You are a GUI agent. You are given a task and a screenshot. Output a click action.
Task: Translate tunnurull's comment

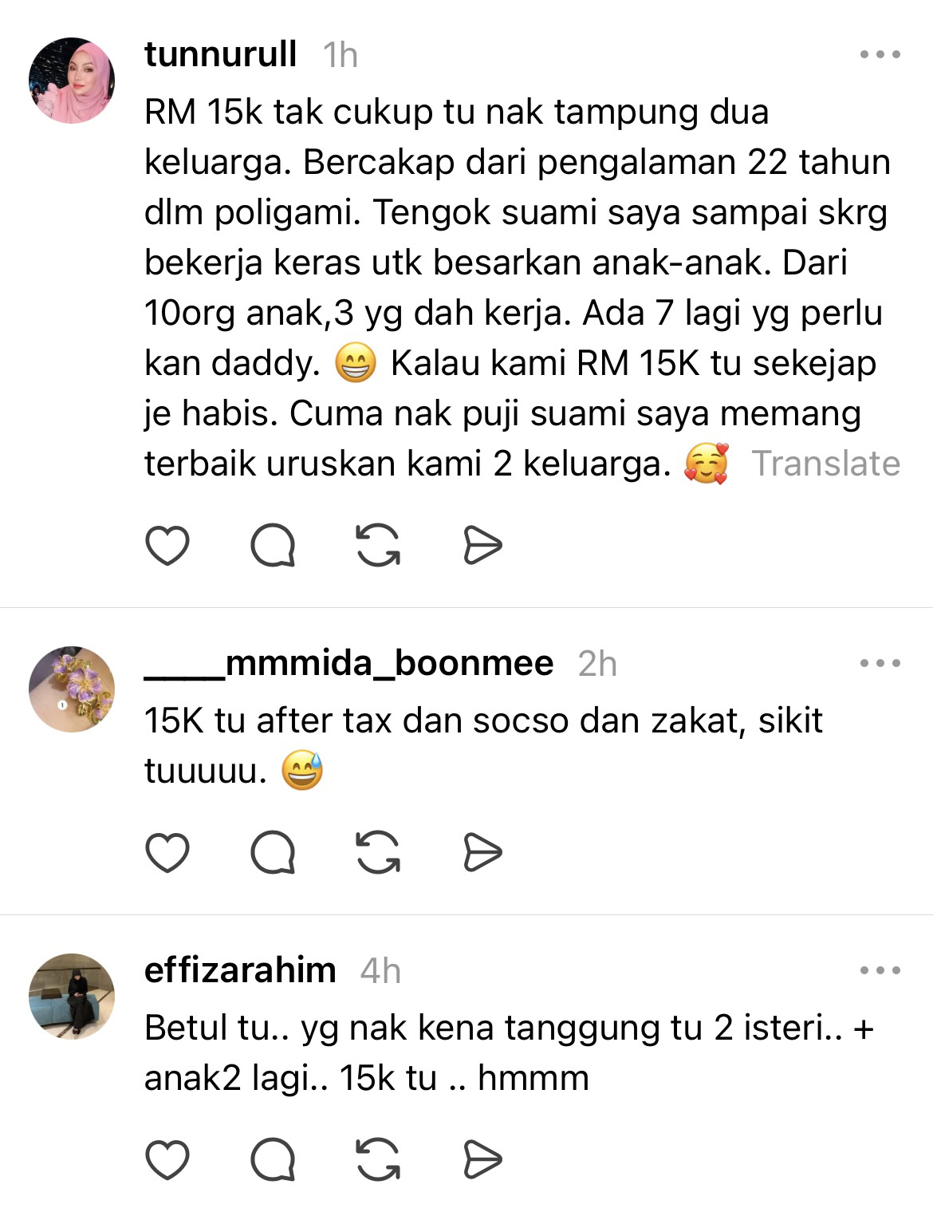point(825,464)
